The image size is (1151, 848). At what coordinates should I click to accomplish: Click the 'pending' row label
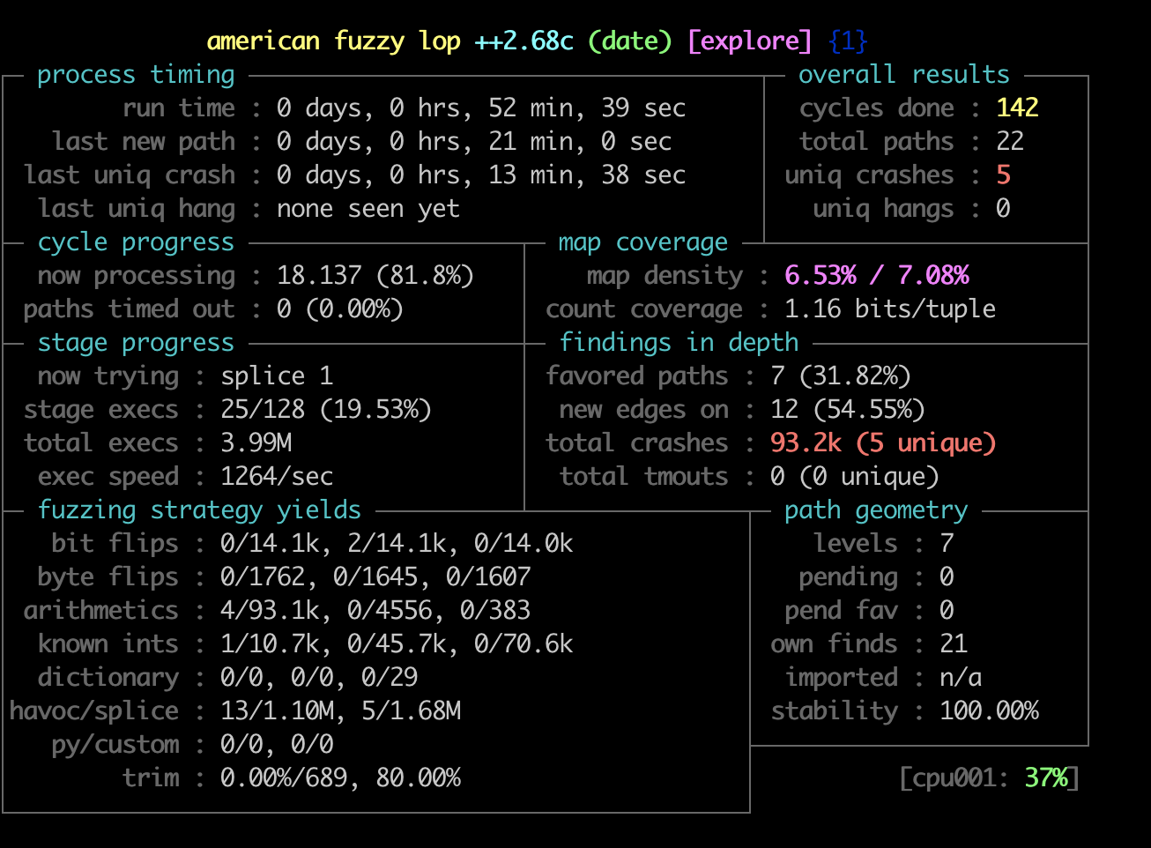[848, 577]
